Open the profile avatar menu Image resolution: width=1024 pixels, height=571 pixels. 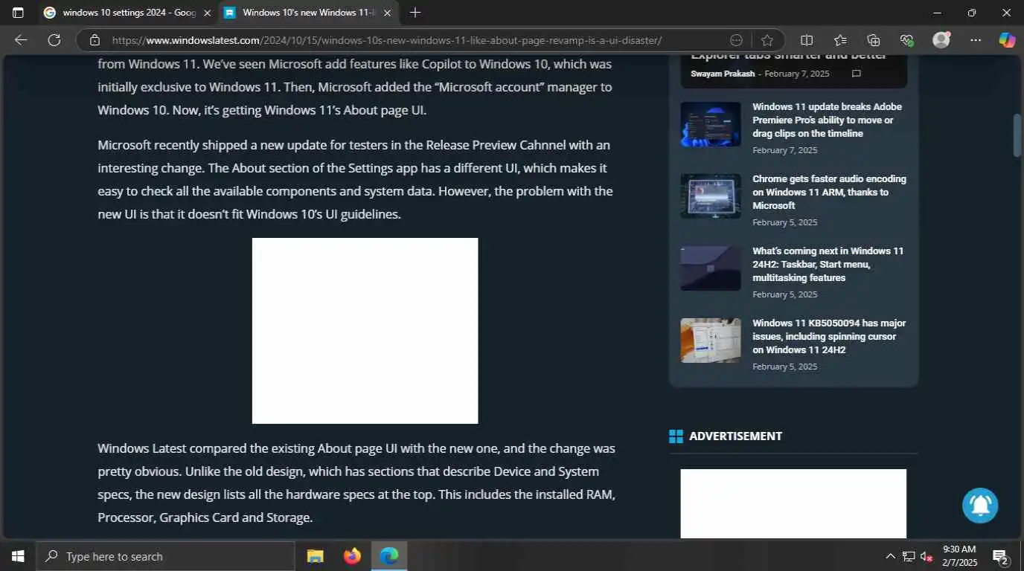pos(941,40)
